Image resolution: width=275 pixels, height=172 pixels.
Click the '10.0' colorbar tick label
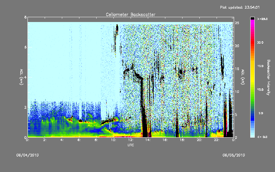260,89
